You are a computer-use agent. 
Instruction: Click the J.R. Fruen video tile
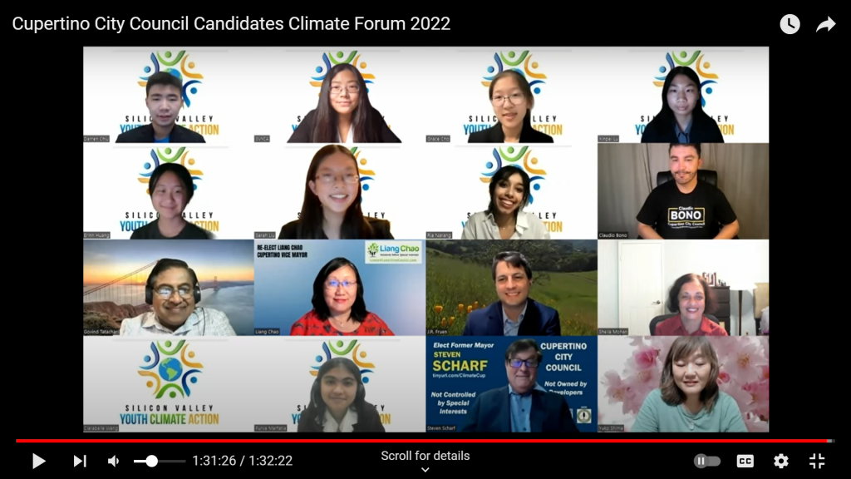coord(511,287)
